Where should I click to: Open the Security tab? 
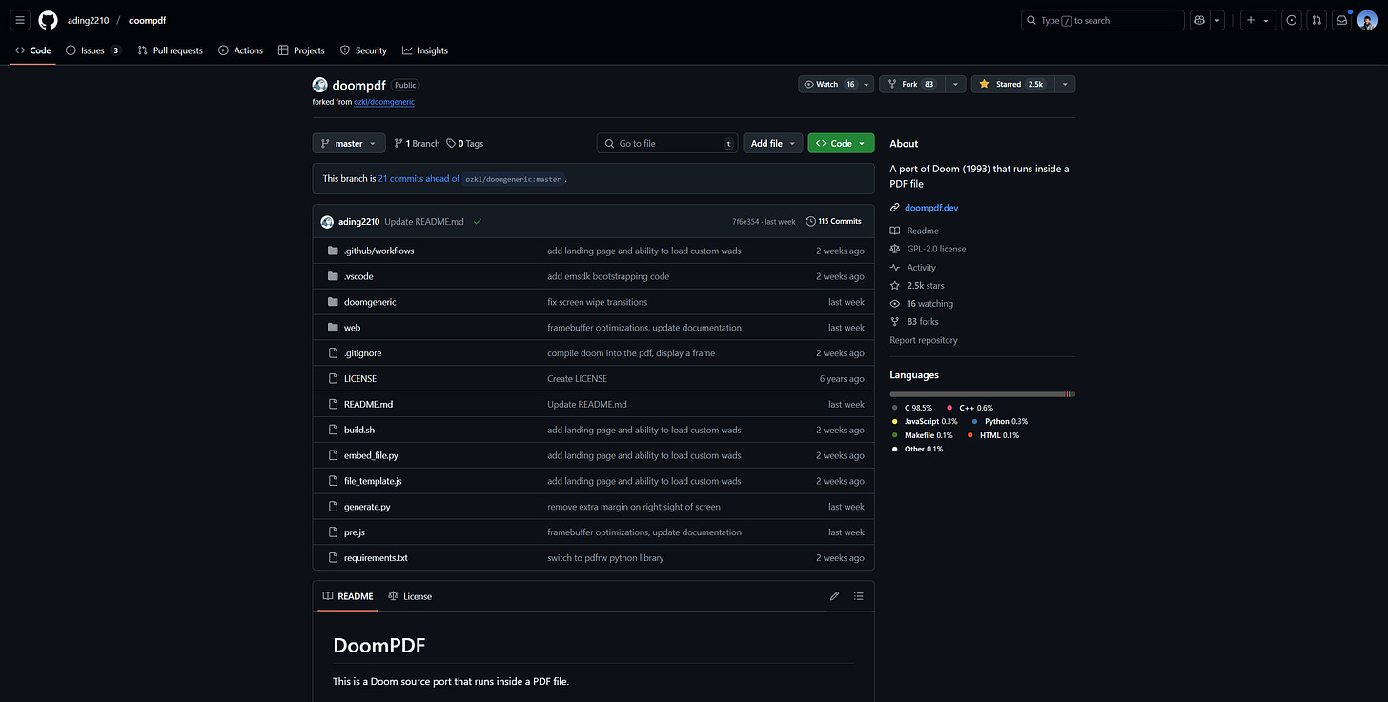pos(363,50)
